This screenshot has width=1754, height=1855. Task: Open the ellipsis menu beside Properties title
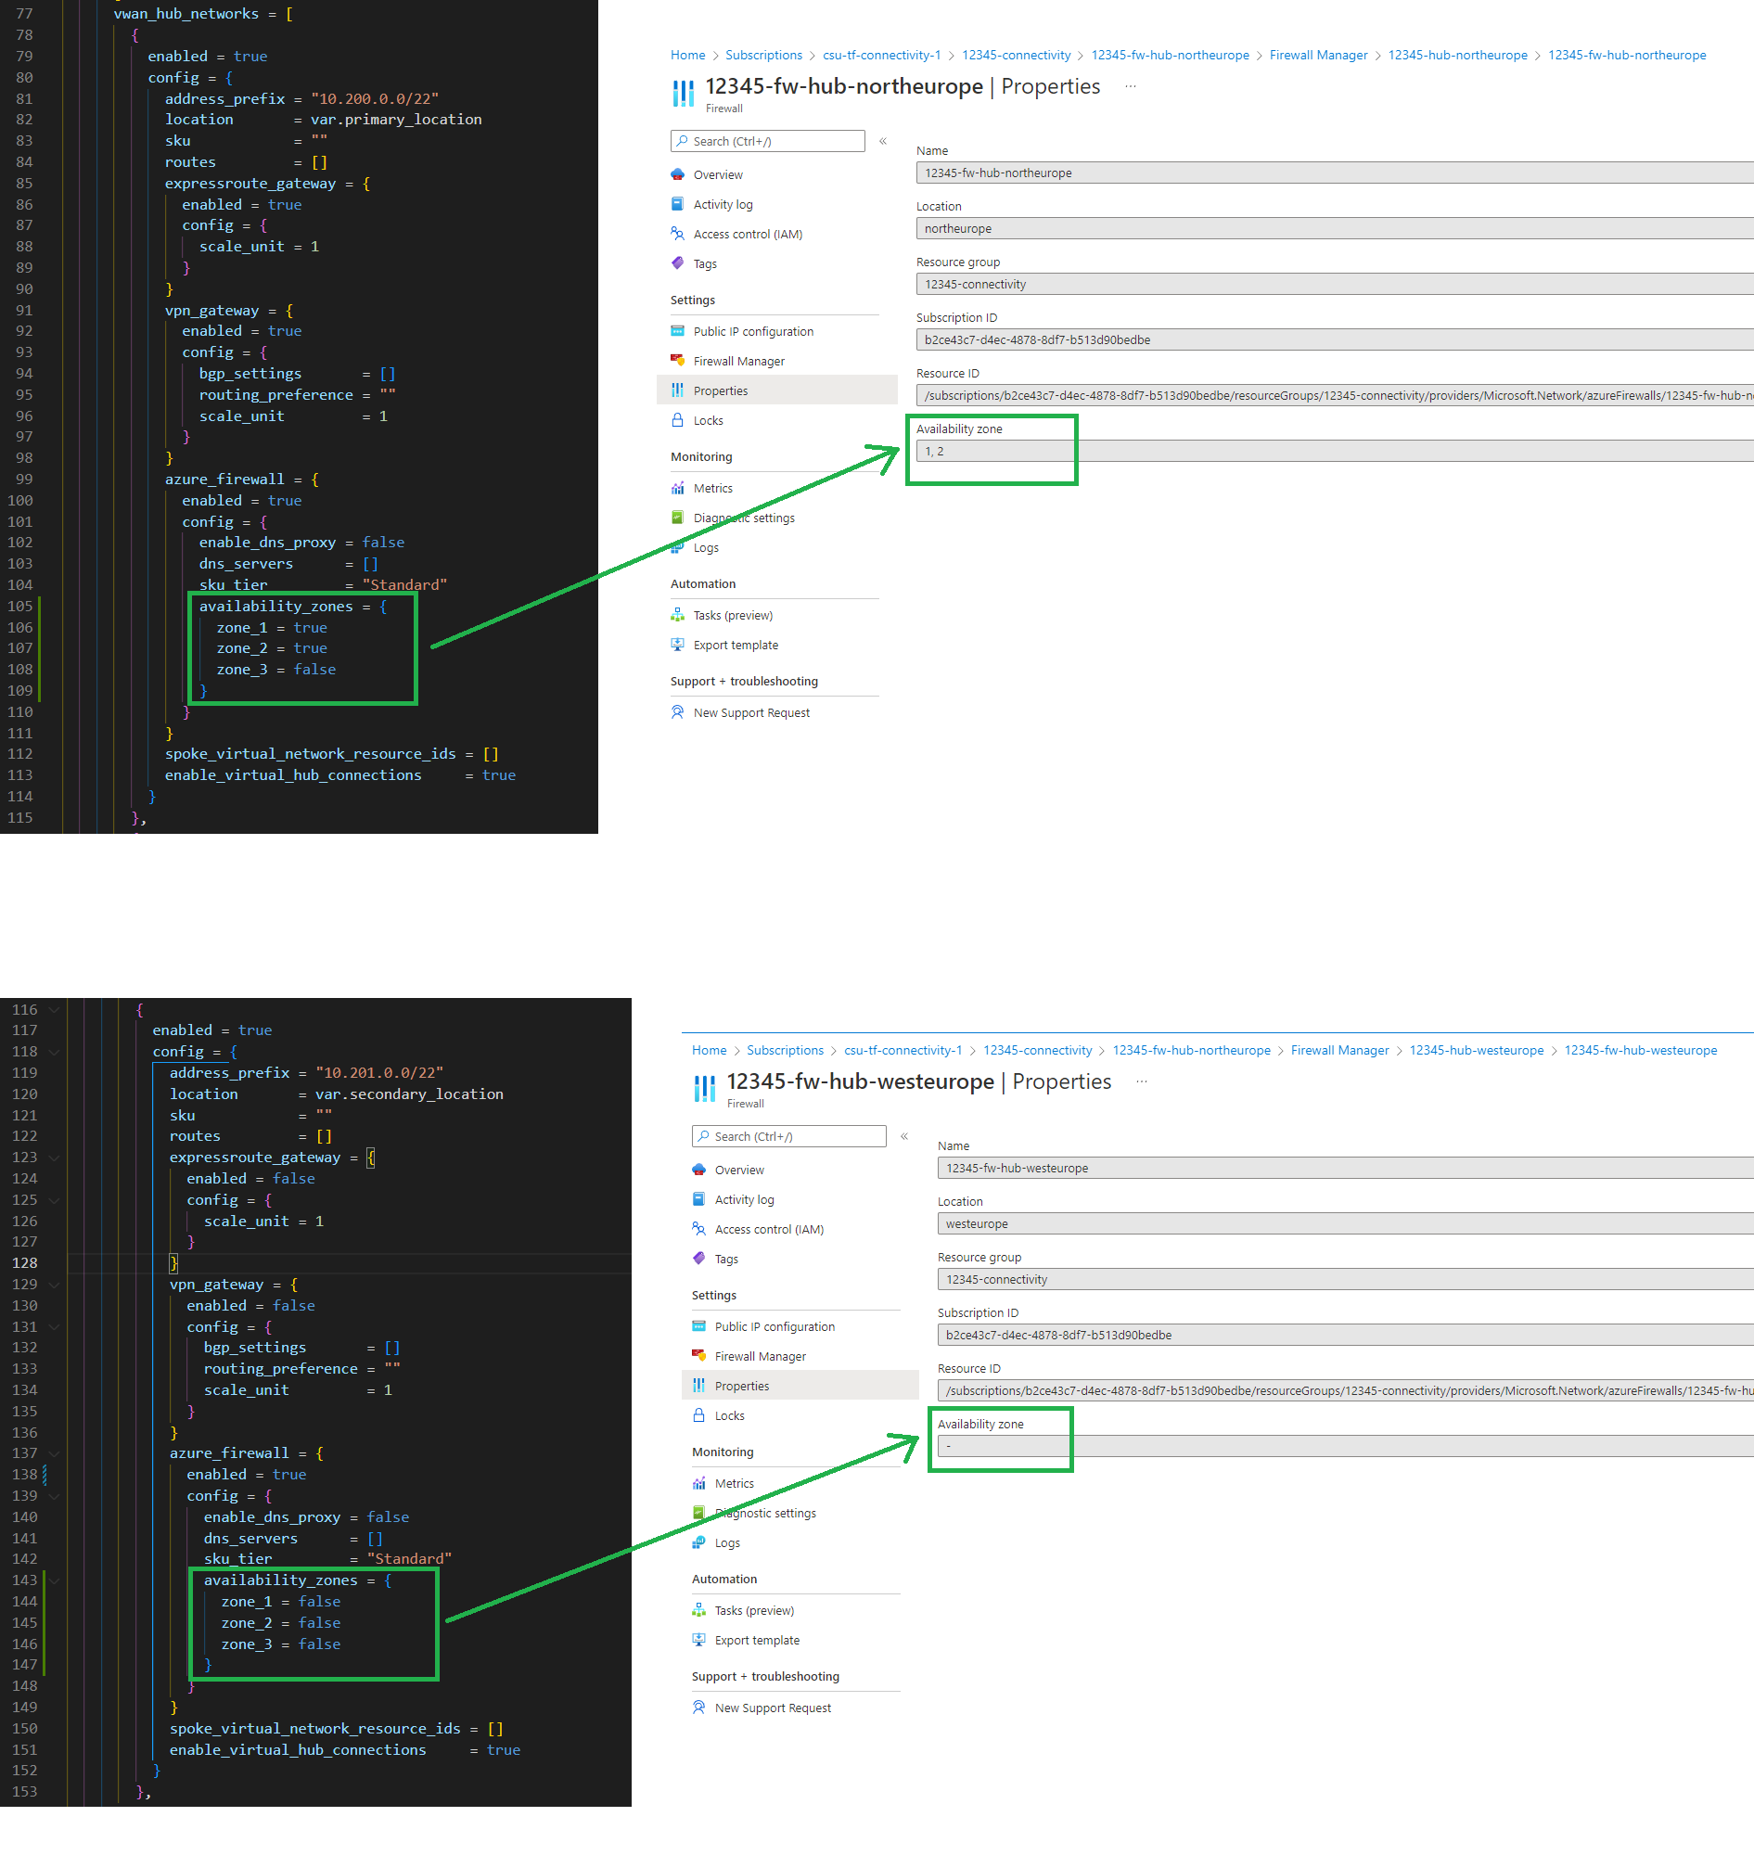click(1130, 85)
